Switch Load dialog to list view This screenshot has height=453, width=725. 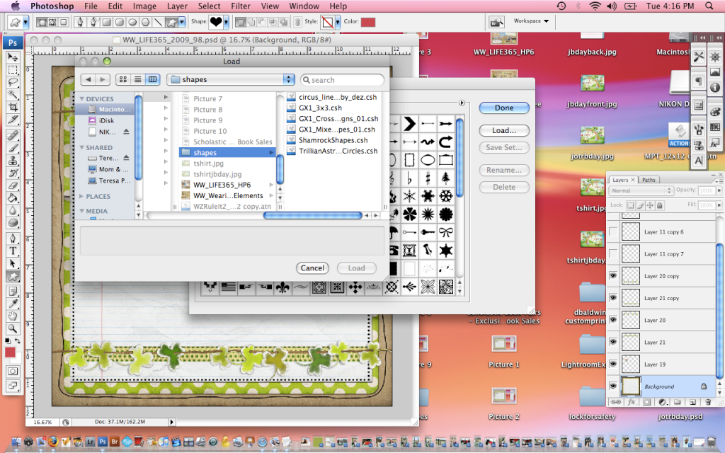[138, 79]
